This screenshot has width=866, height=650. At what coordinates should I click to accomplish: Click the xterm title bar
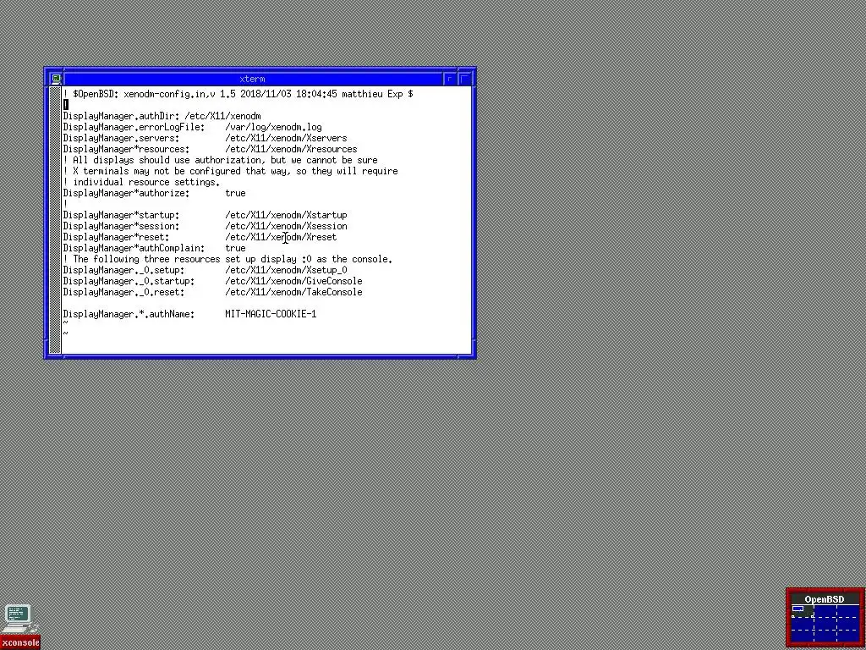pos(252,79)
